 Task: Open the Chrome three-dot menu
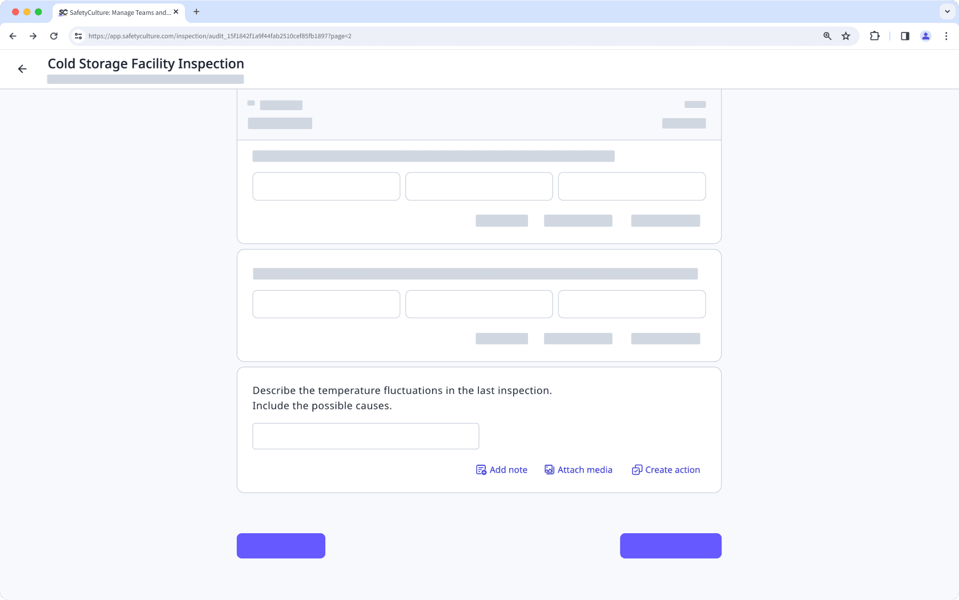946,35
